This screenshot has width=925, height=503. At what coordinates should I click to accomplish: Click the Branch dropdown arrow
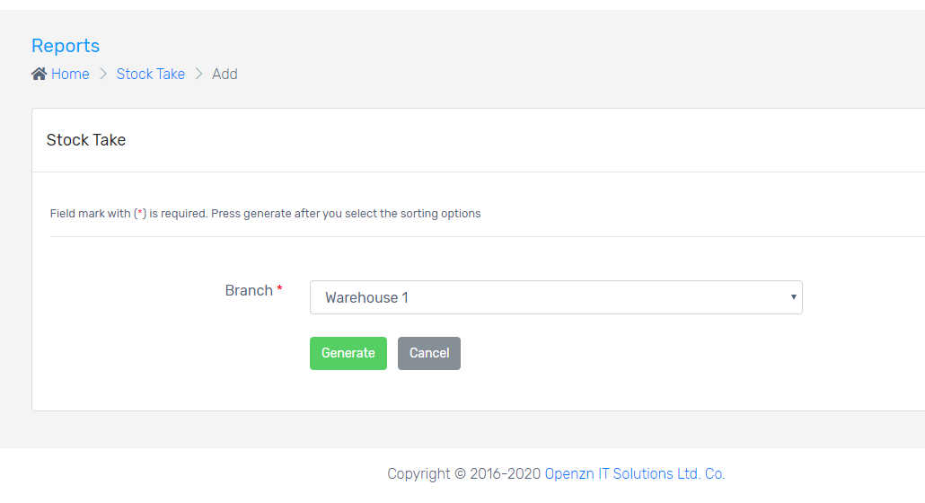pos(793,297)
